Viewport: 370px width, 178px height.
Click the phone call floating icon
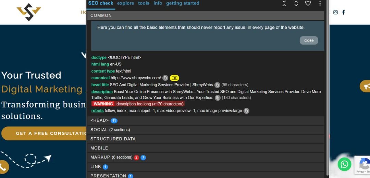(3, 167)
